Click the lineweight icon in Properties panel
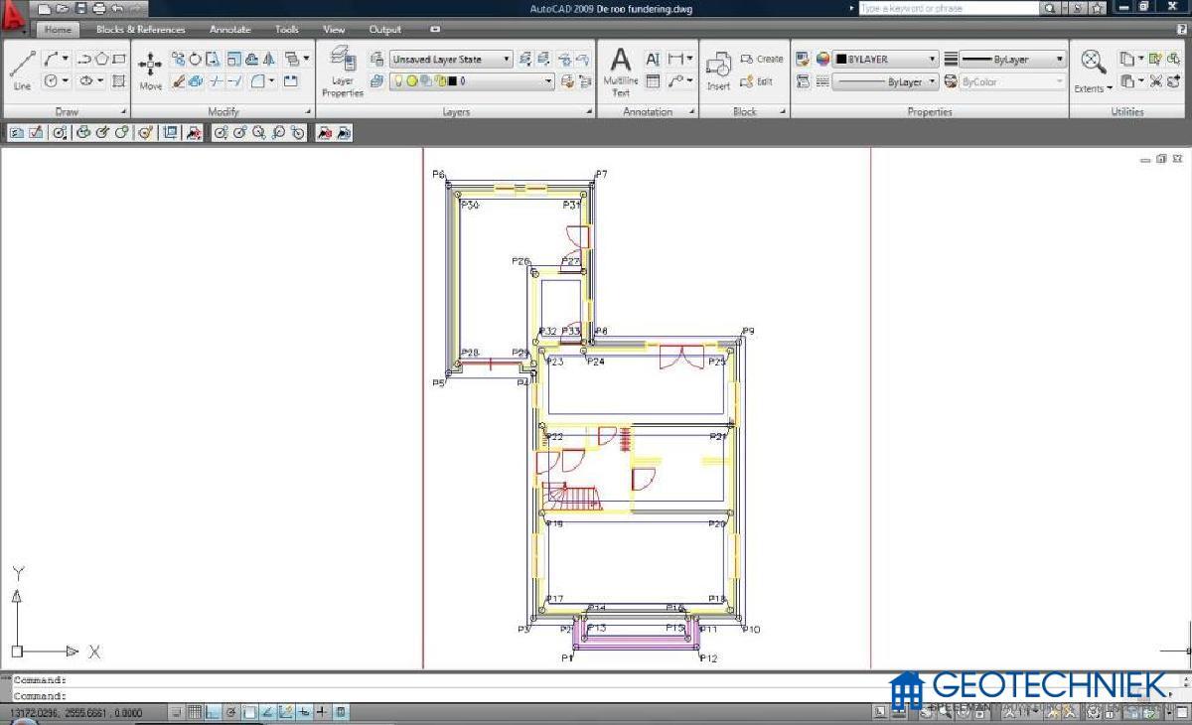1192x725 pixels. [x=951, y=59]
